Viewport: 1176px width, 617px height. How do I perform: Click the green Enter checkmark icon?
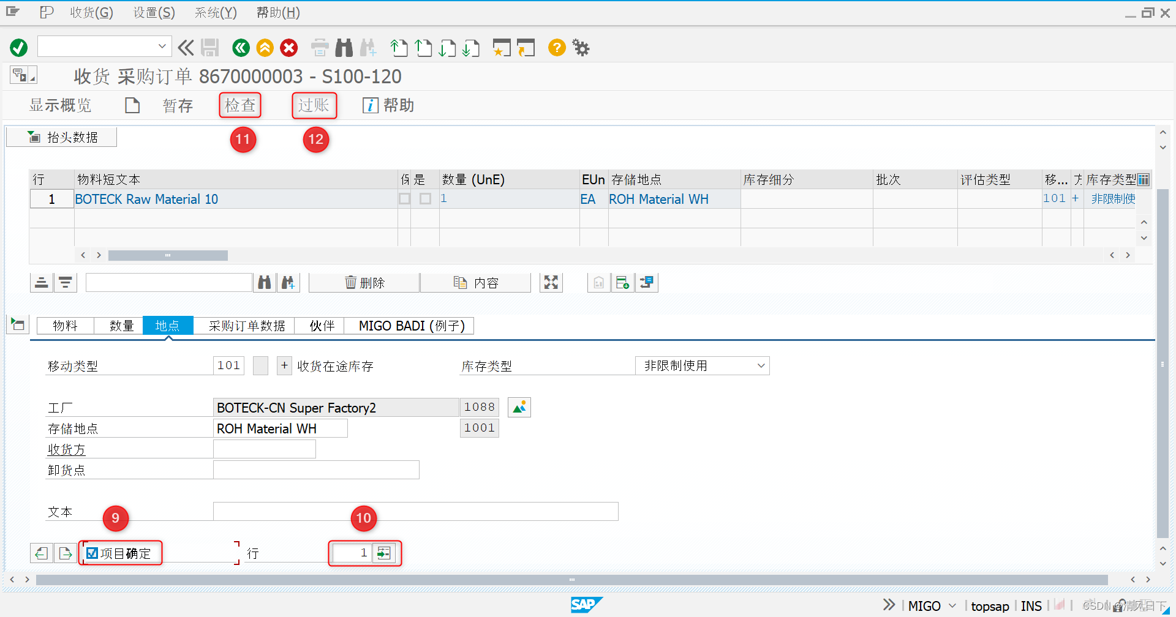(19, 47)
